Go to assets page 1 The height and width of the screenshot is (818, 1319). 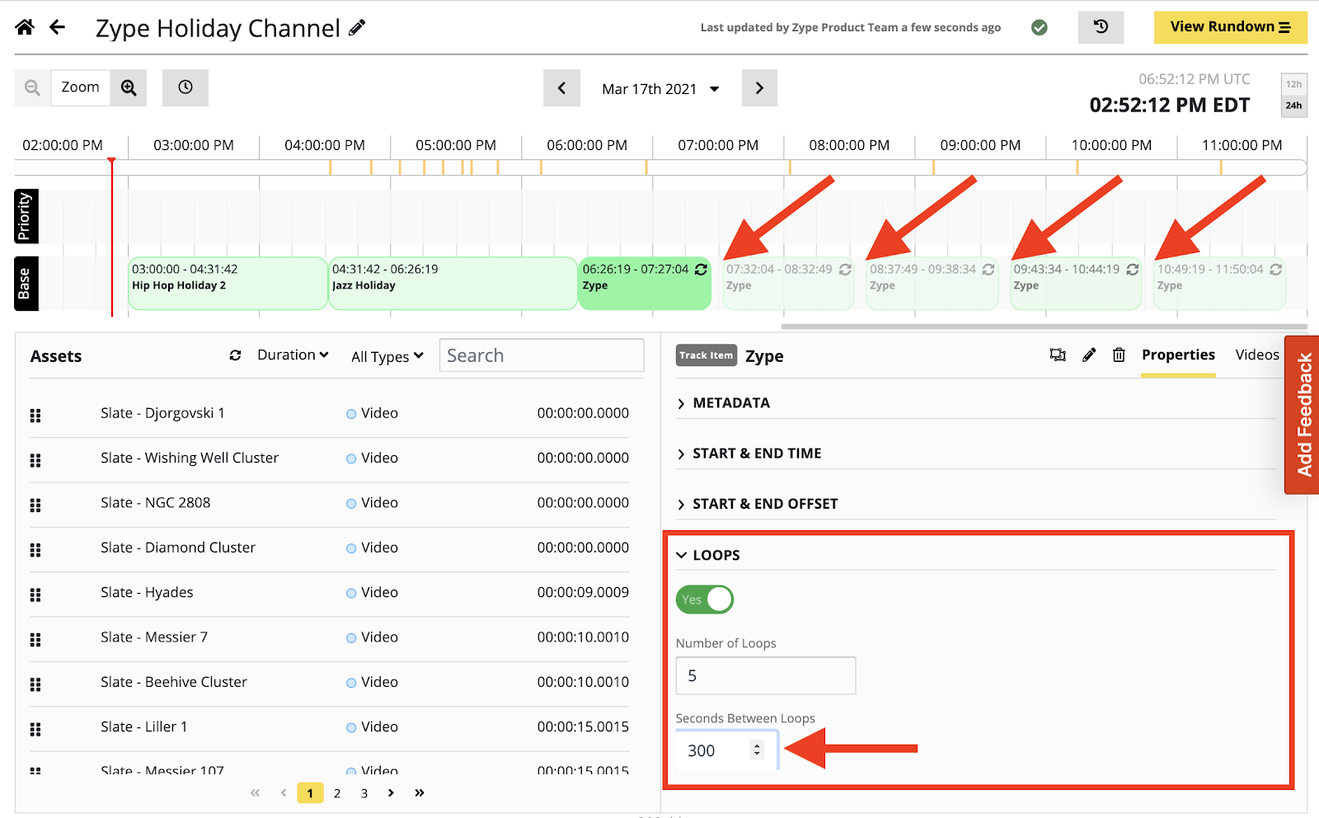coord(310,793)
